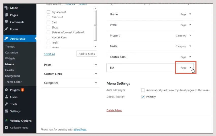Open the WordPress footer link
Image resolution: width=216 pixels, height=136 pixels.
coord(80,129)
